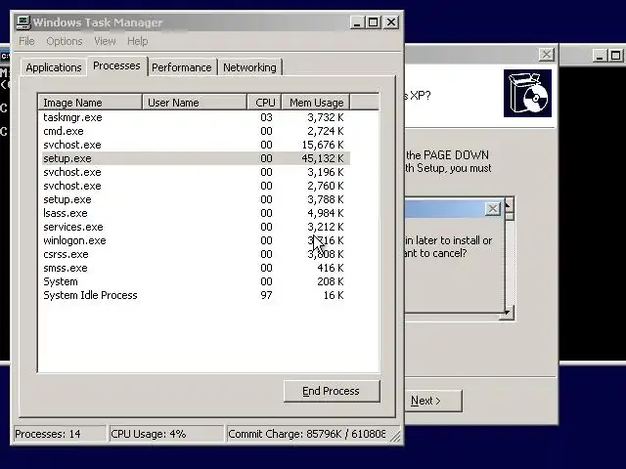Image resolution: width=626 pixels, height=469 pixels.
Task: Switch to the Applications tab
Action: [54, 67]
